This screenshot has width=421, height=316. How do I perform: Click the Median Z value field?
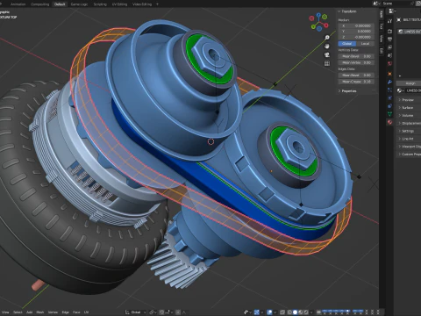[356, 37]
